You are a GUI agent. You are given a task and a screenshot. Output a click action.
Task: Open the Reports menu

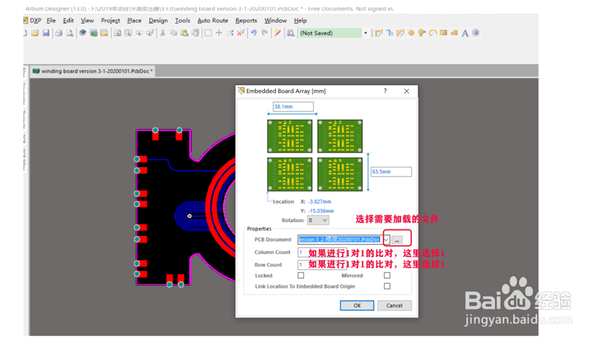(x=246, y=21)
